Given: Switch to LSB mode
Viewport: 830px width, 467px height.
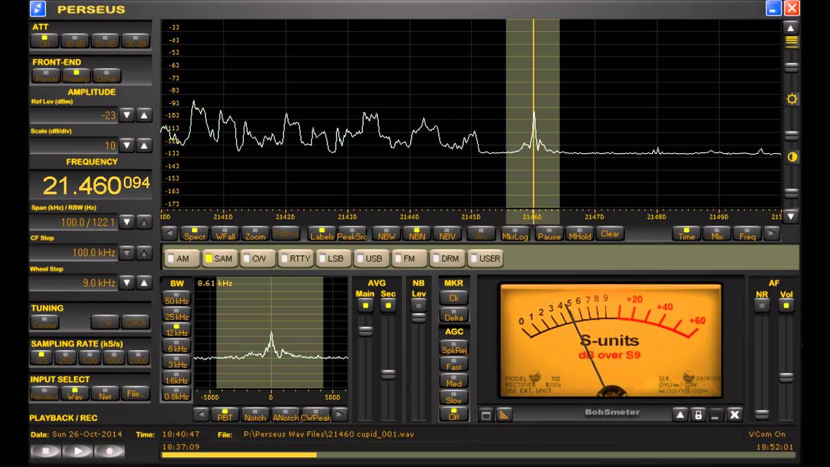Looking at the screenshot, I should [x=334, y=258].
